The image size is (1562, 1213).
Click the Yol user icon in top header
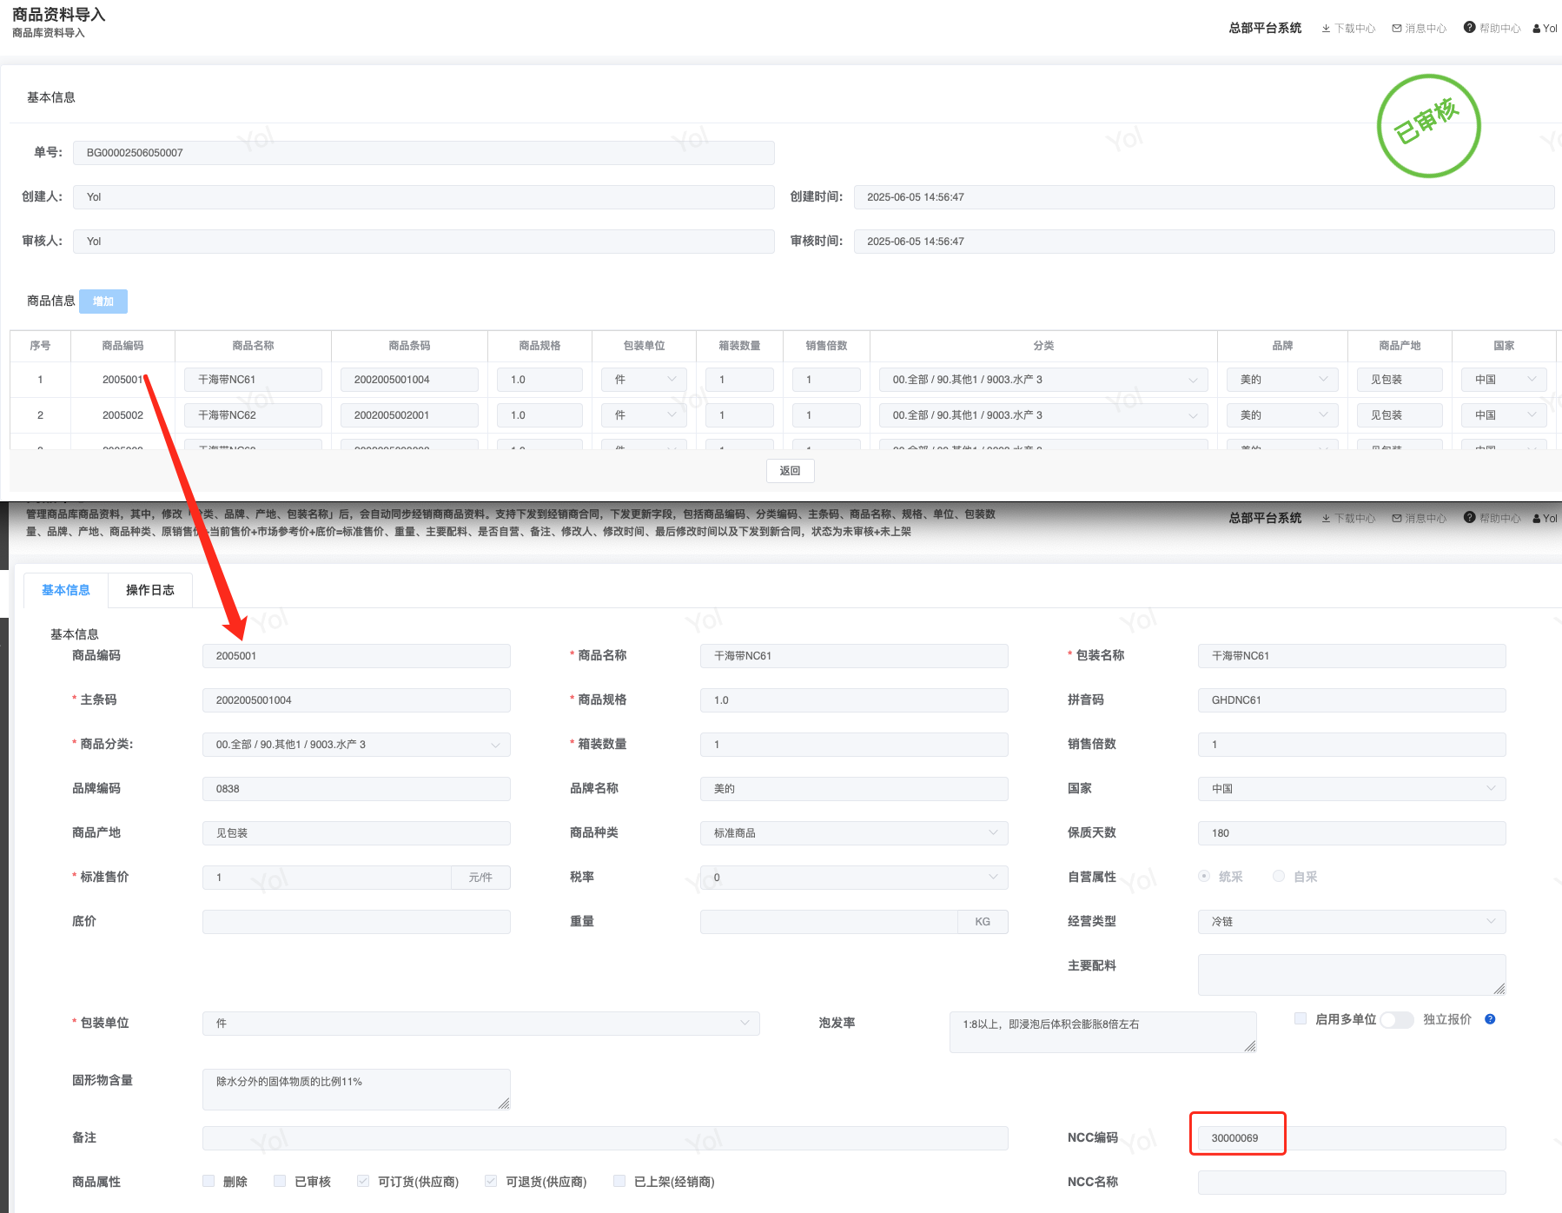click(1537, 29)
